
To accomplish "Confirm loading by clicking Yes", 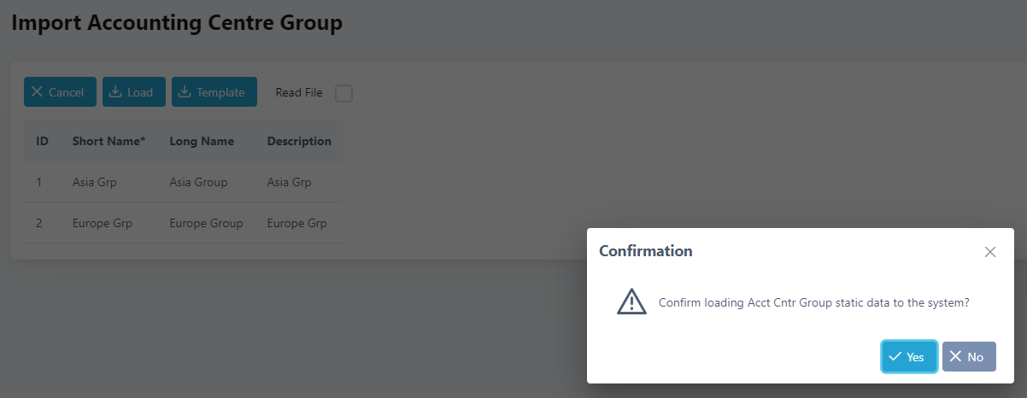I will coord(909,357).
